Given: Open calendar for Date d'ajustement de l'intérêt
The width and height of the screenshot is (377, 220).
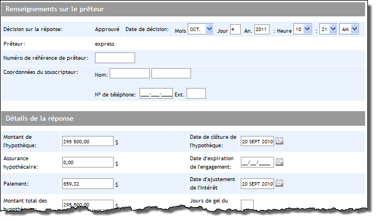Looking at the screenshot, I should [x=279, y=183].
